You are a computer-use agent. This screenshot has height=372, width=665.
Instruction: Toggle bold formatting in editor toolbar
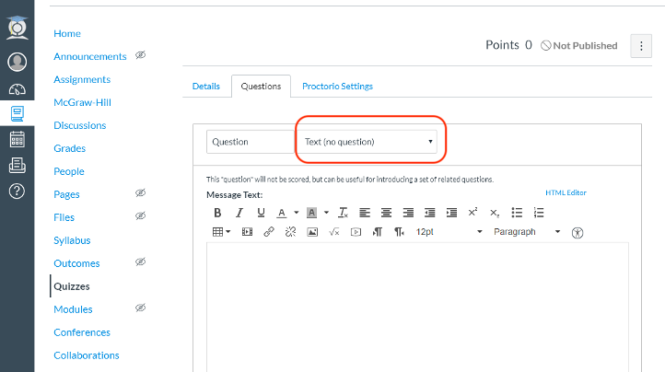click(x=217, y=213)
